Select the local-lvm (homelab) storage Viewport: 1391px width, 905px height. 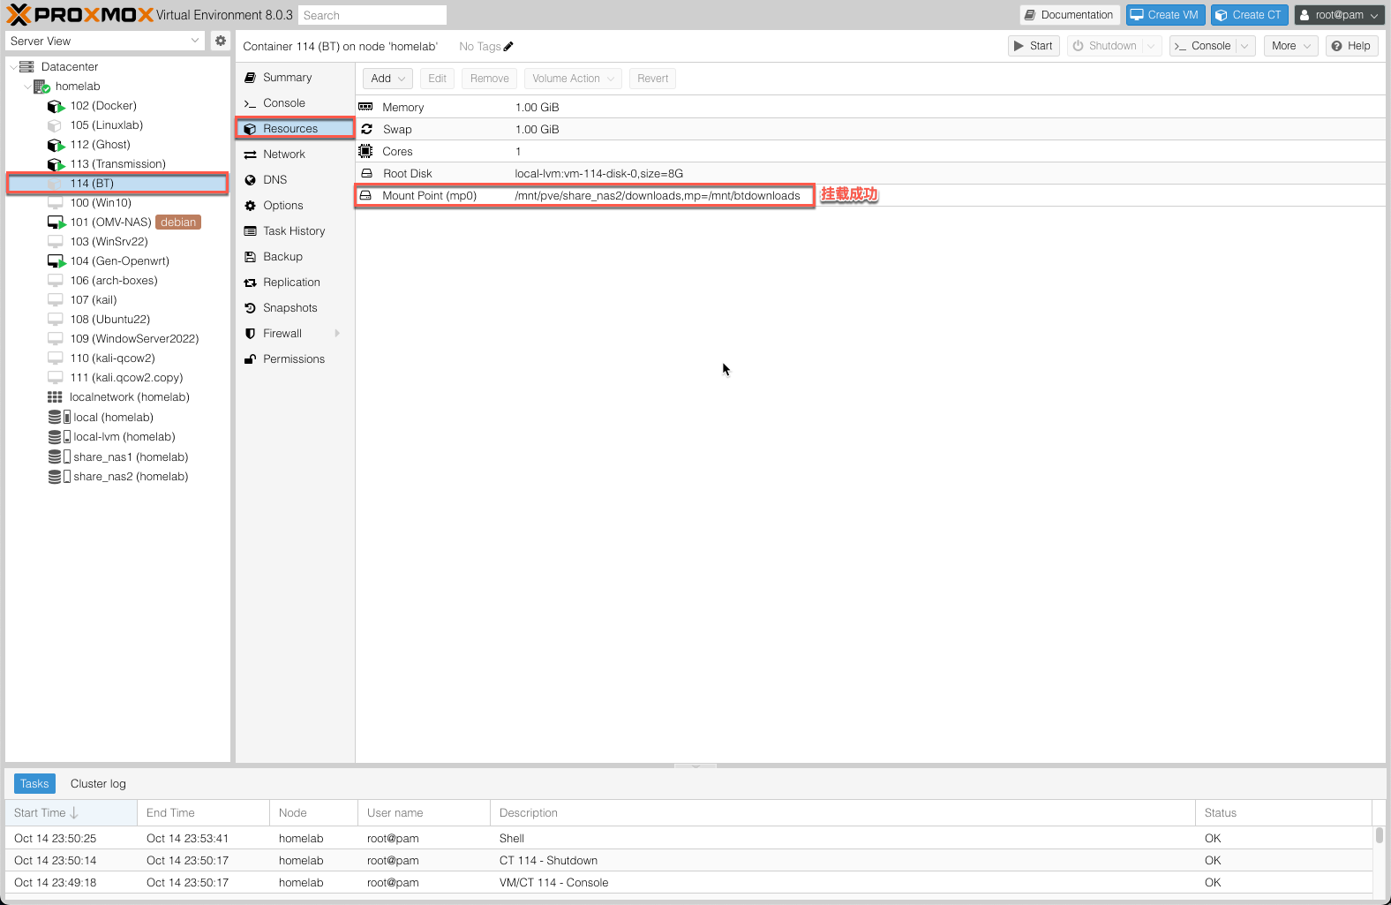tap(117, 437)
